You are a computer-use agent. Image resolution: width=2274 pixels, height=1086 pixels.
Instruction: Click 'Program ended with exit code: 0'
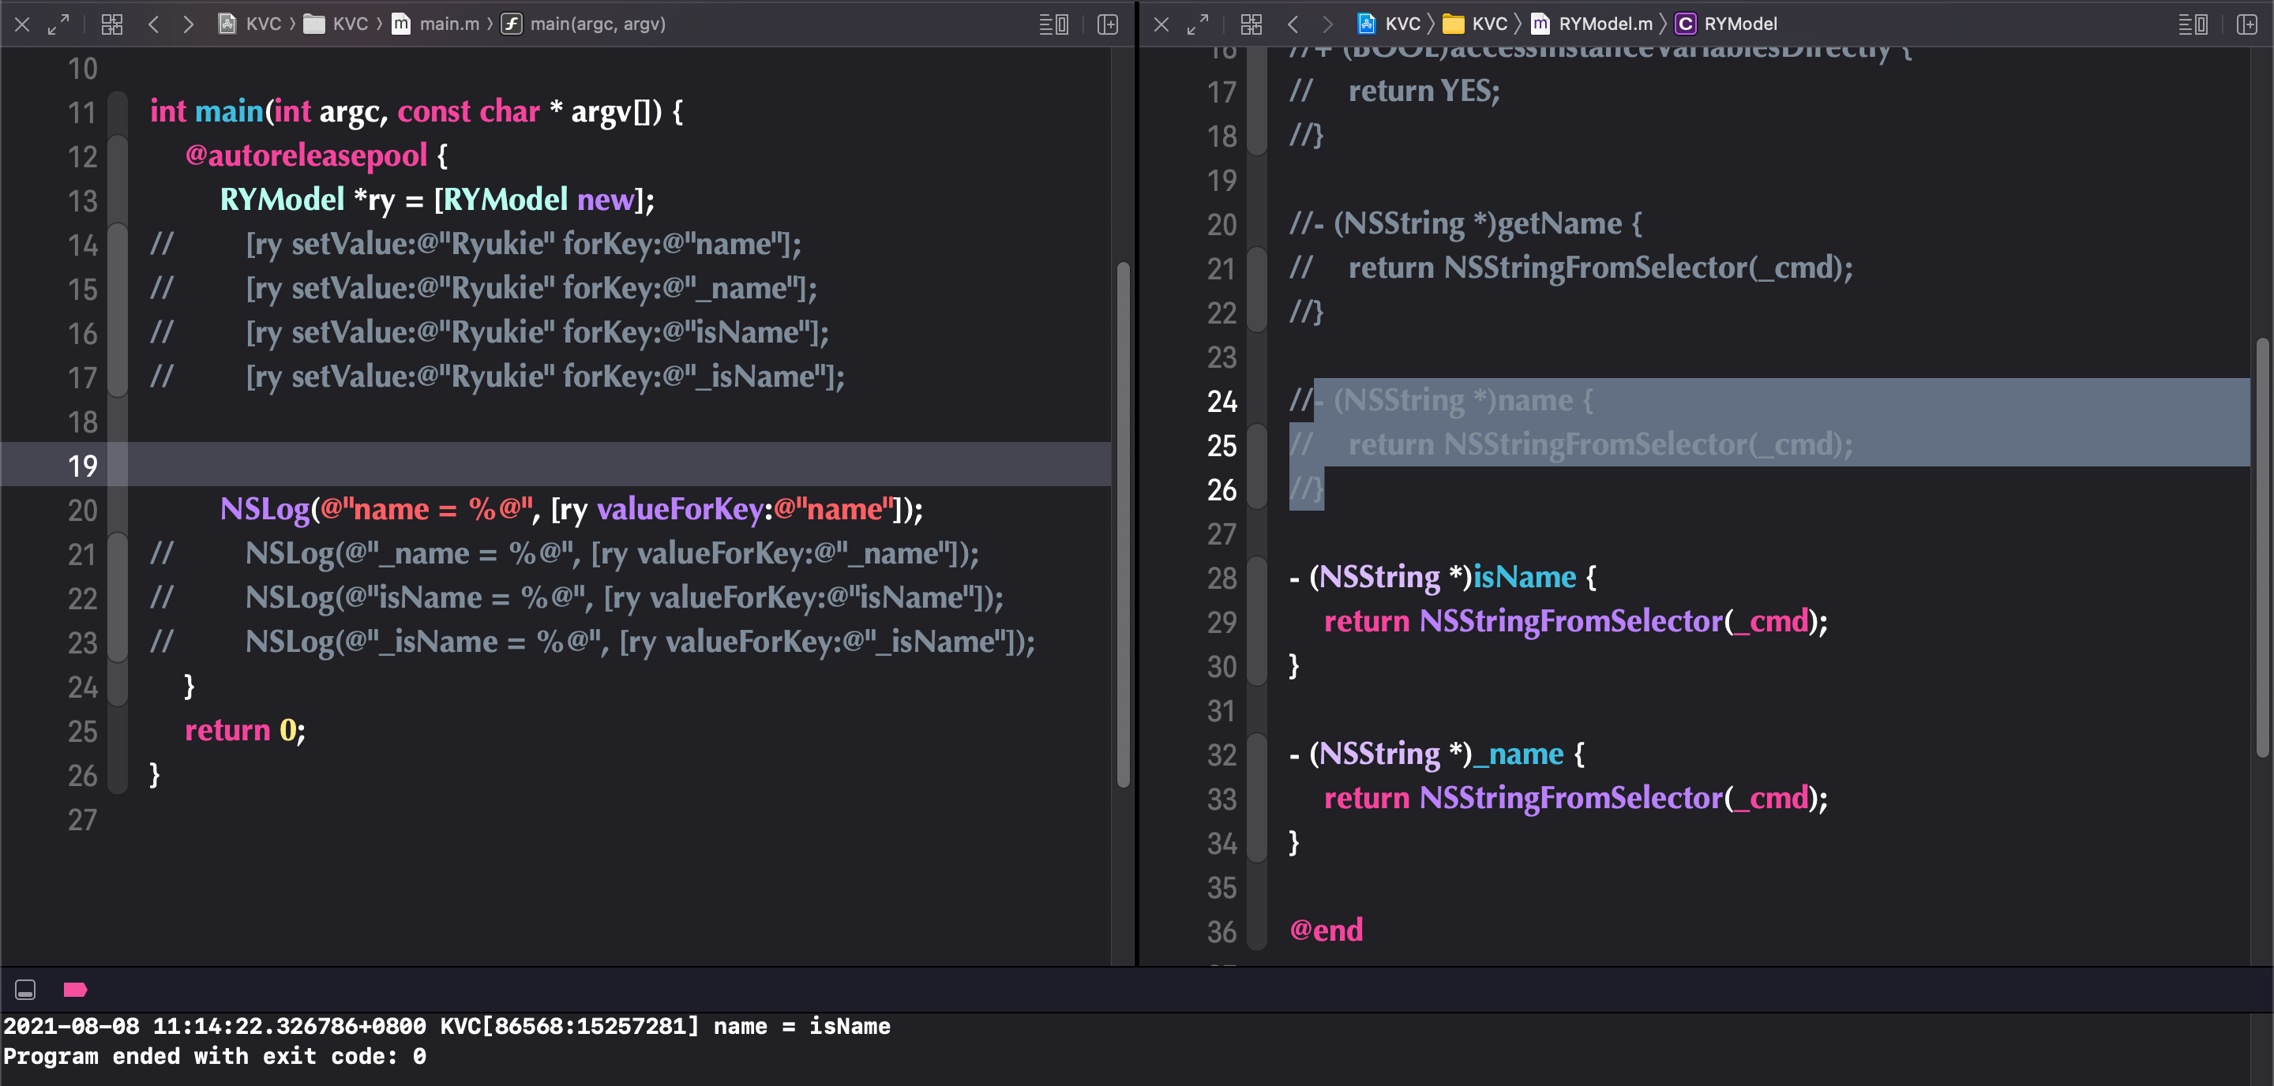215,1056
